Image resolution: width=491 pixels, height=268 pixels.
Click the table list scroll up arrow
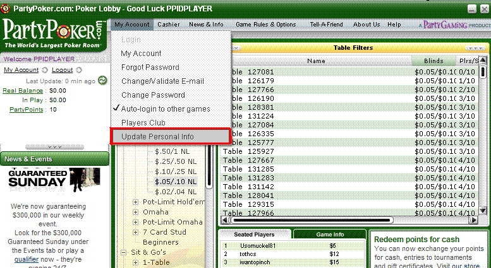coord(483,61)
